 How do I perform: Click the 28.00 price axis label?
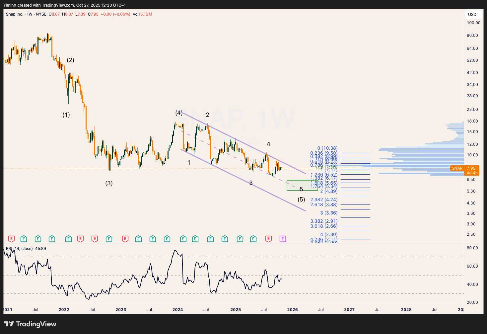click(x=472, y=96)
